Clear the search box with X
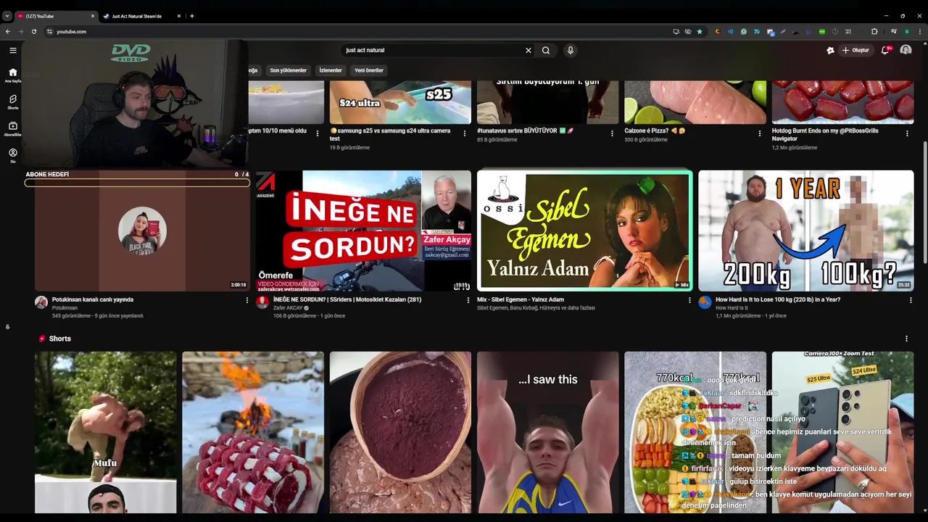 pyautogui.click(x=529, y=50)
